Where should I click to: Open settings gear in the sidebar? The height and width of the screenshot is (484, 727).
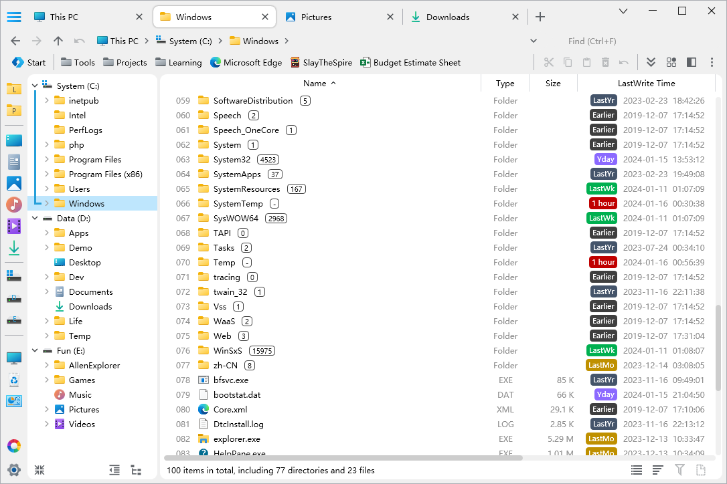point(14,469)
